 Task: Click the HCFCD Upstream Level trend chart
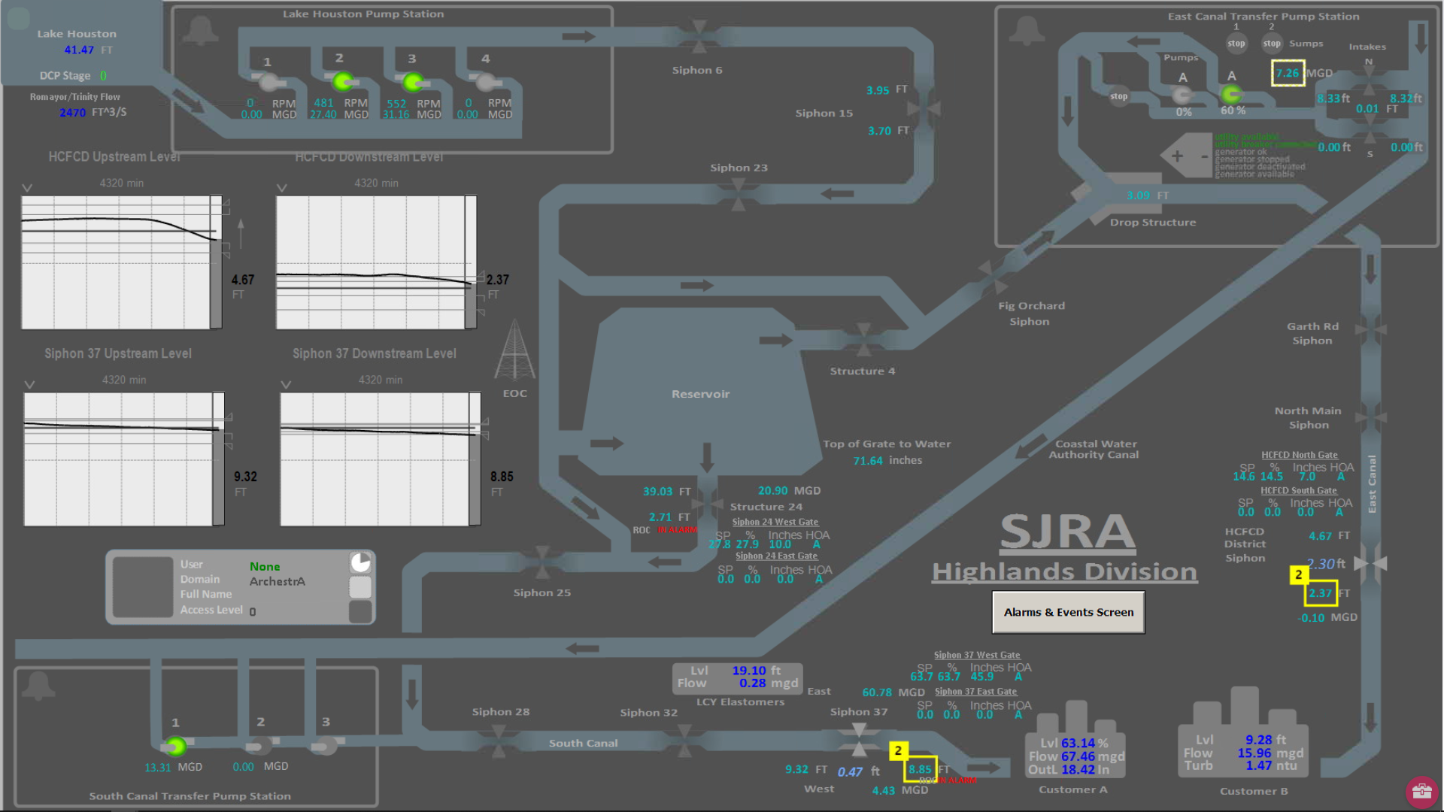[116, 262]
